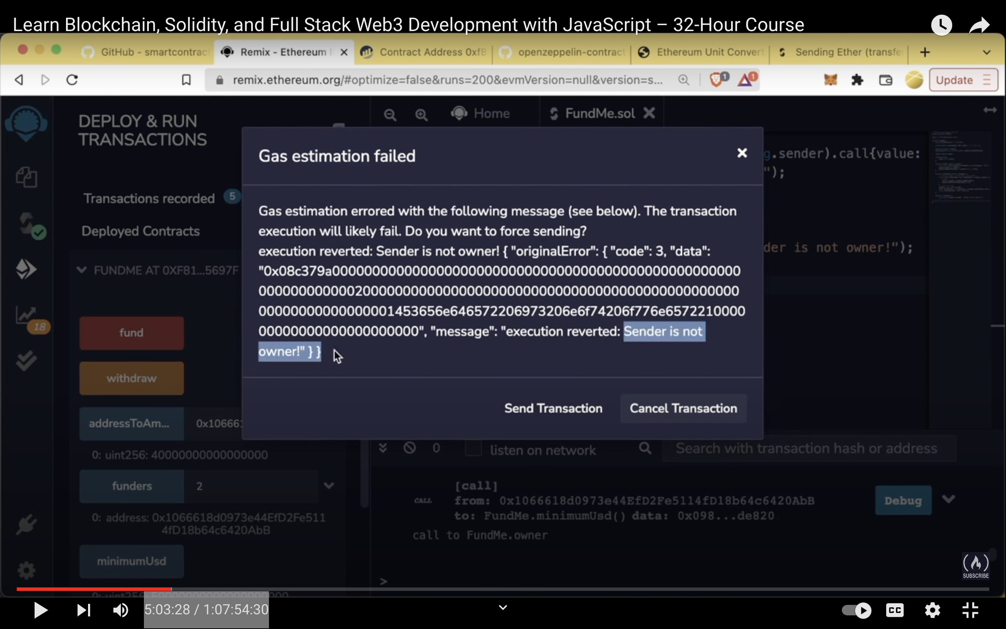Expand call details chevron beside Debug
The height and width of the screenshot is (629, 1006).
[948, 499]
